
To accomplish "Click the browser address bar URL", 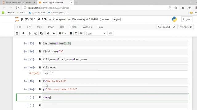I will (x=49, y=8).
